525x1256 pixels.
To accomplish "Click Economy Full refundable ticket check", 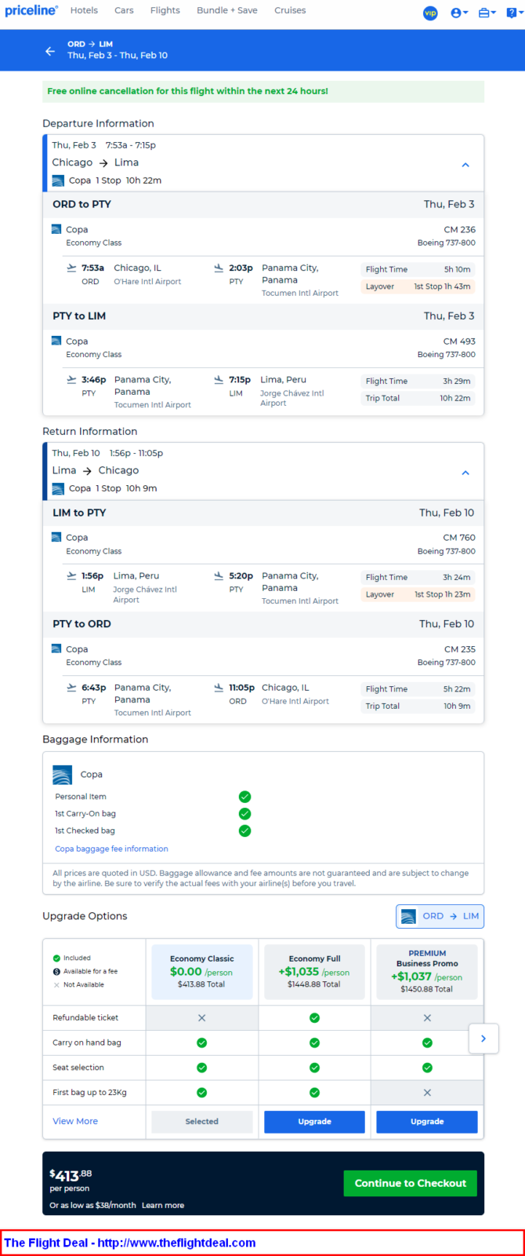I will coord(314,1017).
